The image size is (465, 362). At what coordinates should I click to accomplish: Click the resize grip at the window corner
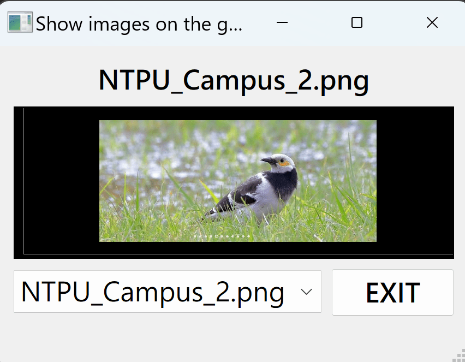click(458, 355)
